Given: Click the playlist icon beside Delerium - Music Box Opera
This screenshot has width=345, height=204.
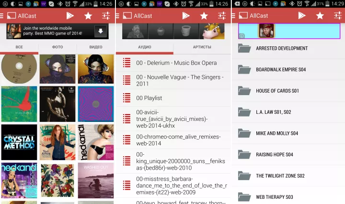Looking at the screenshot, I should (127, 63).
